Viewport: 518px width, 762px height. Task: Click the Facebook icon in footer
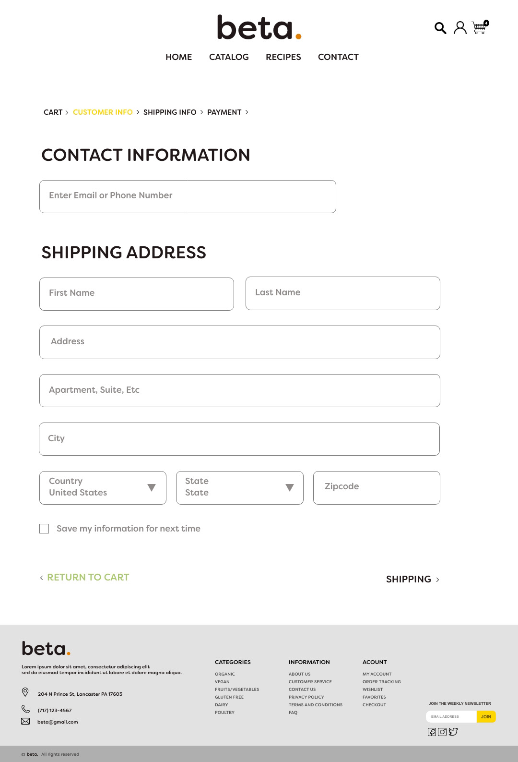[432, 732]
